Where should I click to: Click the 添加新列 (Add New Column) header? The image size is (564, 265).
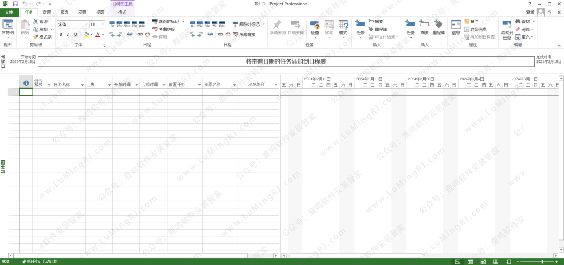coord(256,84)
